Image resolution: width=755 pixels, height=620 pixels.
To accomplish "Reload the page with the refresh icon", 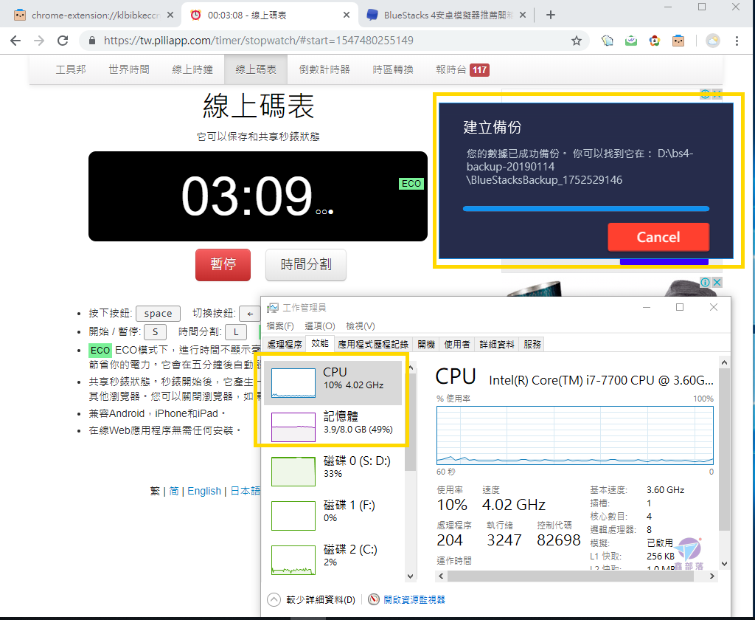I will coord(63,41).
